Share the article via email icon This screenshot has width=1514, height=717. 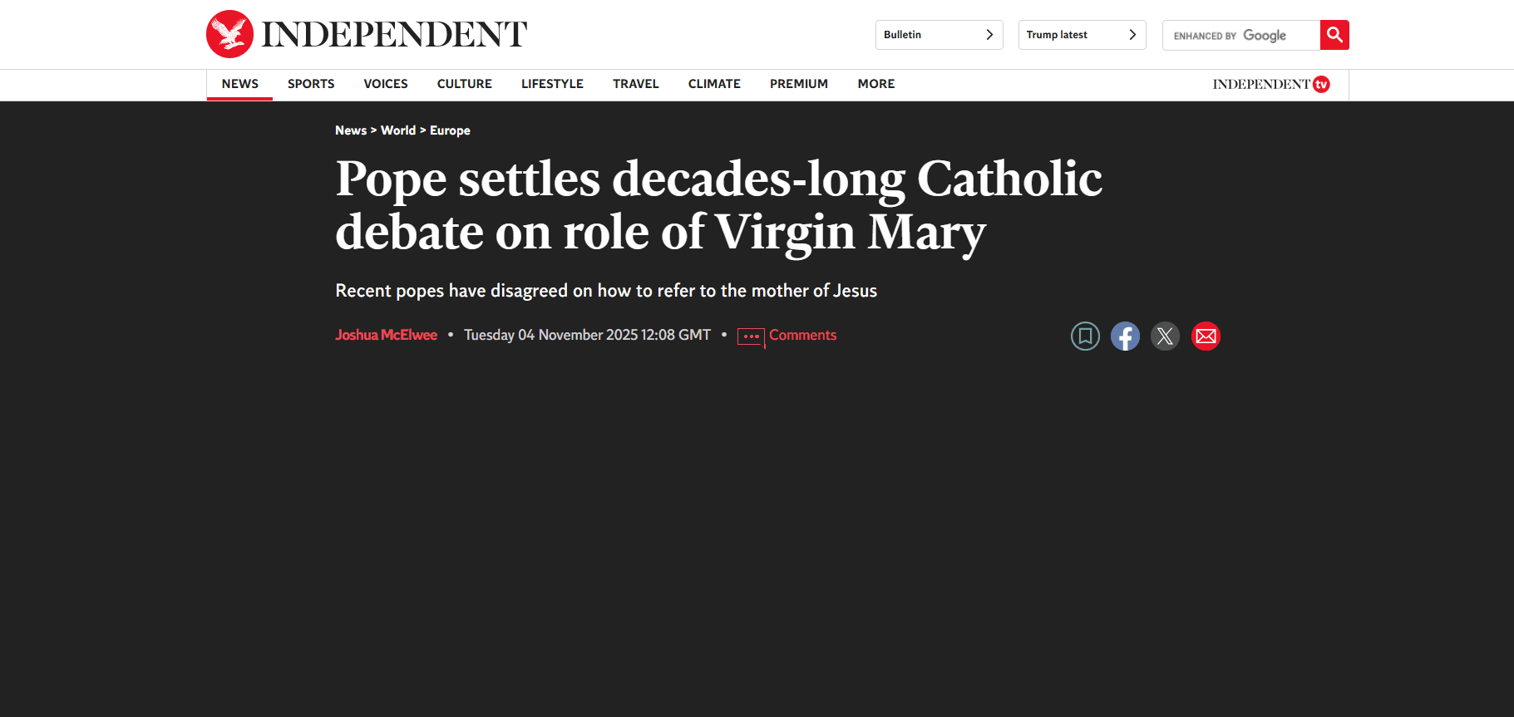pyautogui.click(x=1206, y=336)
